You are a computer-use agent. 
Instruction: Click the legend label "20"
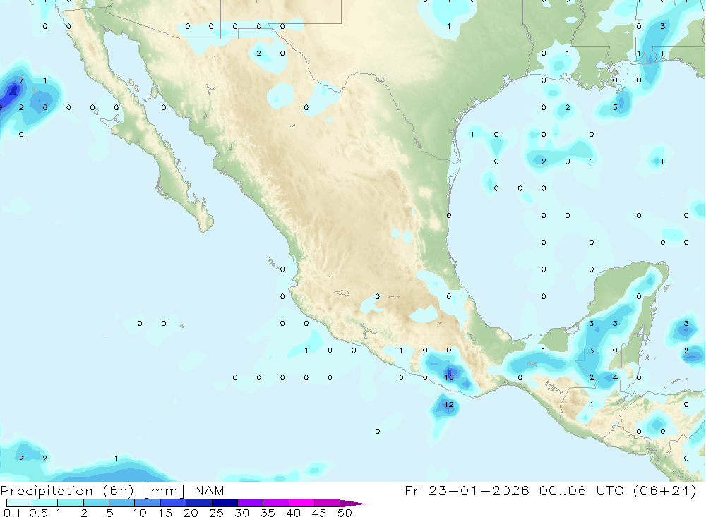click(x=191, y=513)
